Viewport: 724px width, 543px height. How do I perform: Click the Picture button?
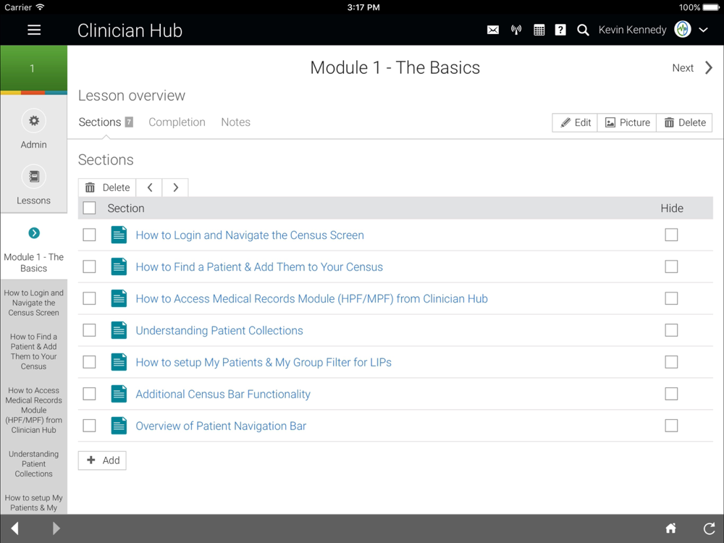tap(627, 122)
